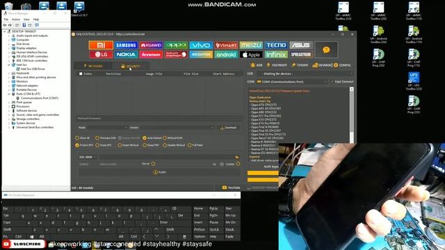Open the yellow question mark help icon
This screenshot has height=250, width=445.
coord(326,50)
